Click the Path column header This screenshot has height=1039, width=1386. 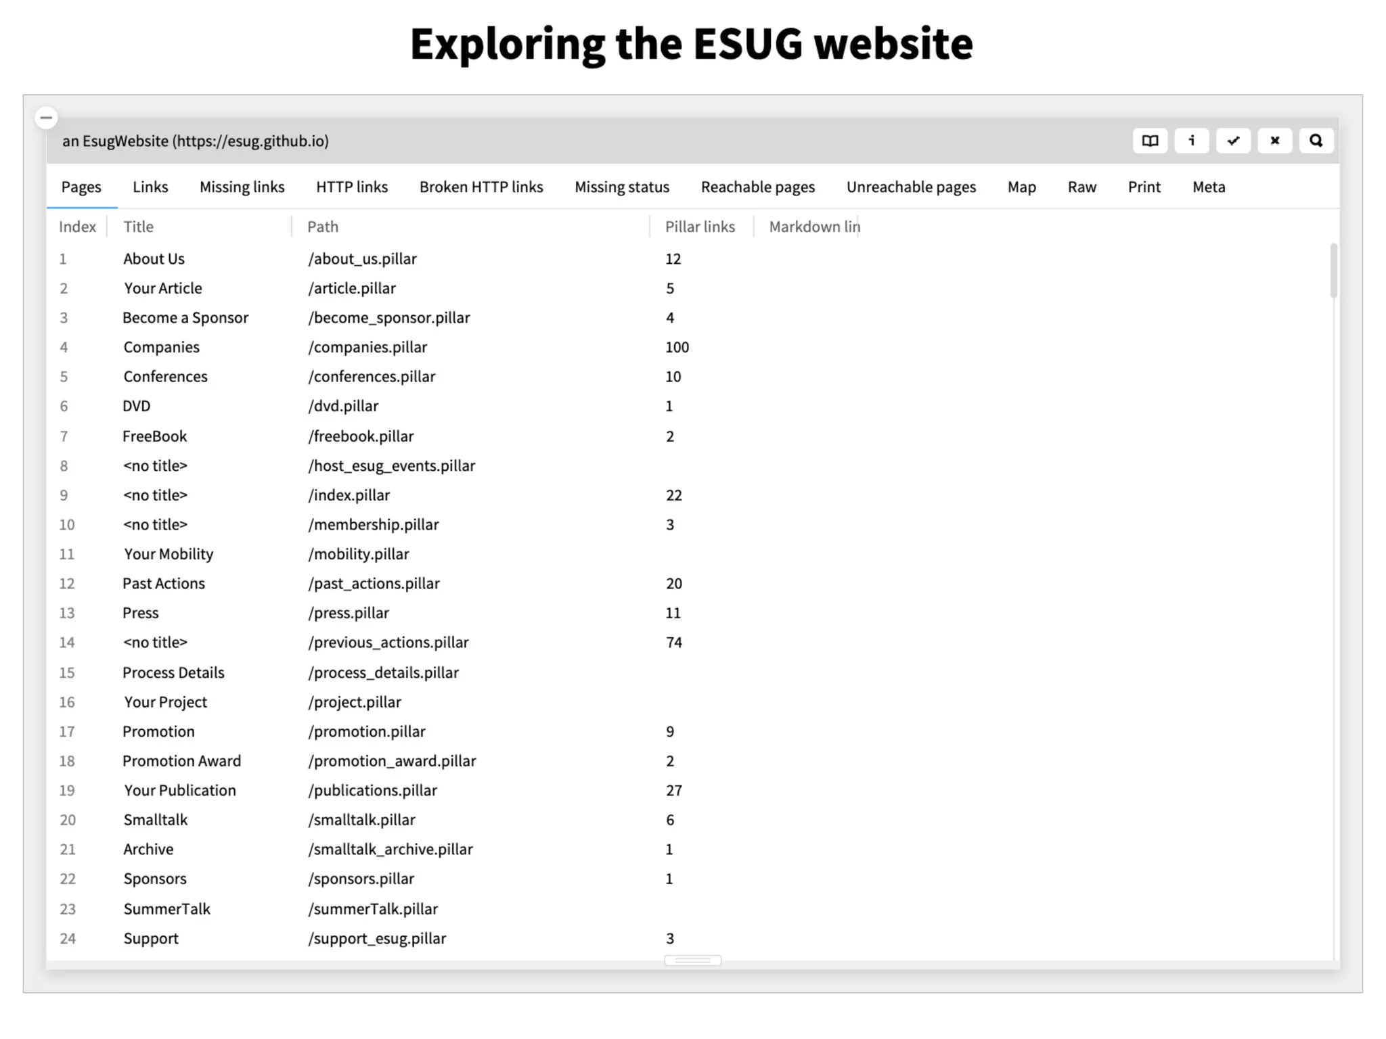323,227
